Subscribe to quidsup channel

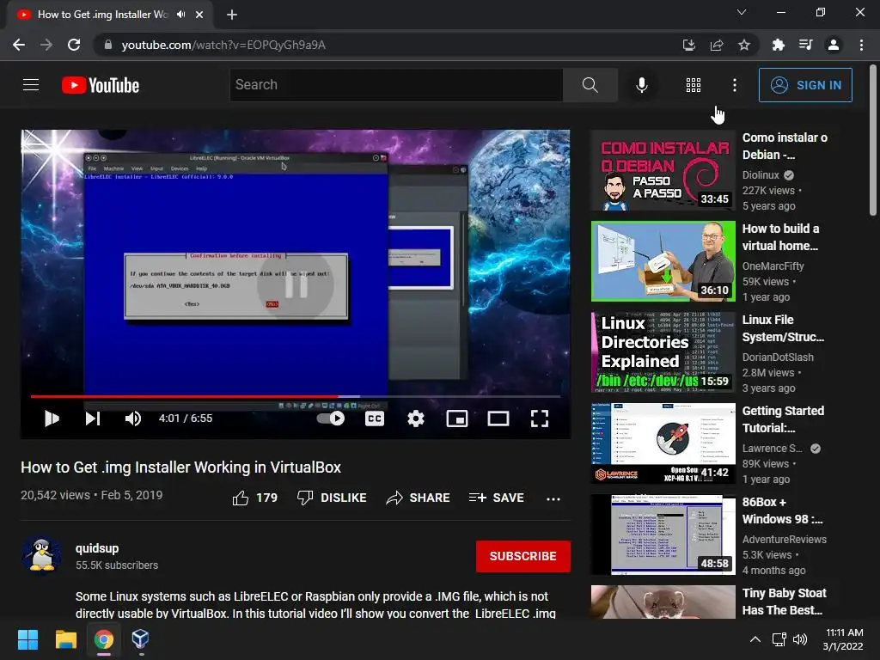523,556
